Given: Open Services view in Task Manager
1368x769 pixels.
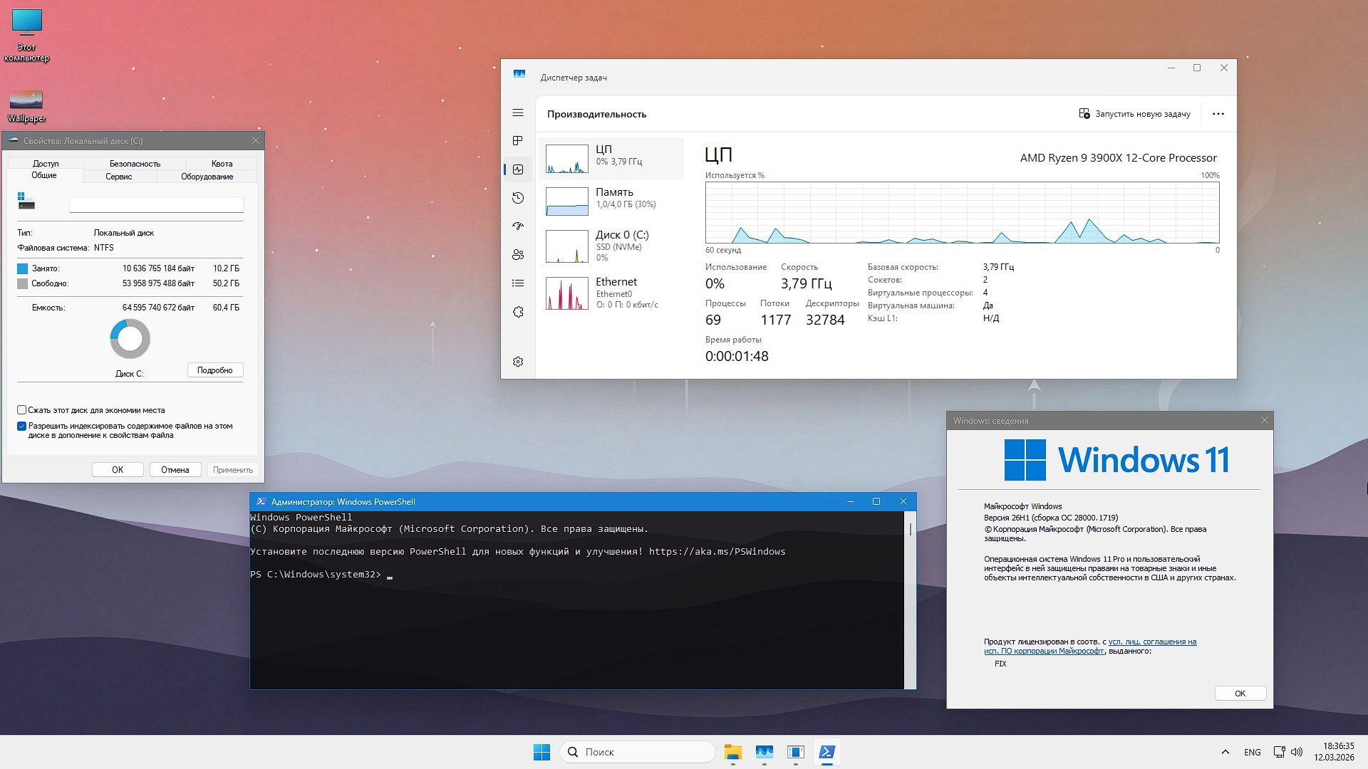Looking at the screenshot, I should (x=518, y=312).
